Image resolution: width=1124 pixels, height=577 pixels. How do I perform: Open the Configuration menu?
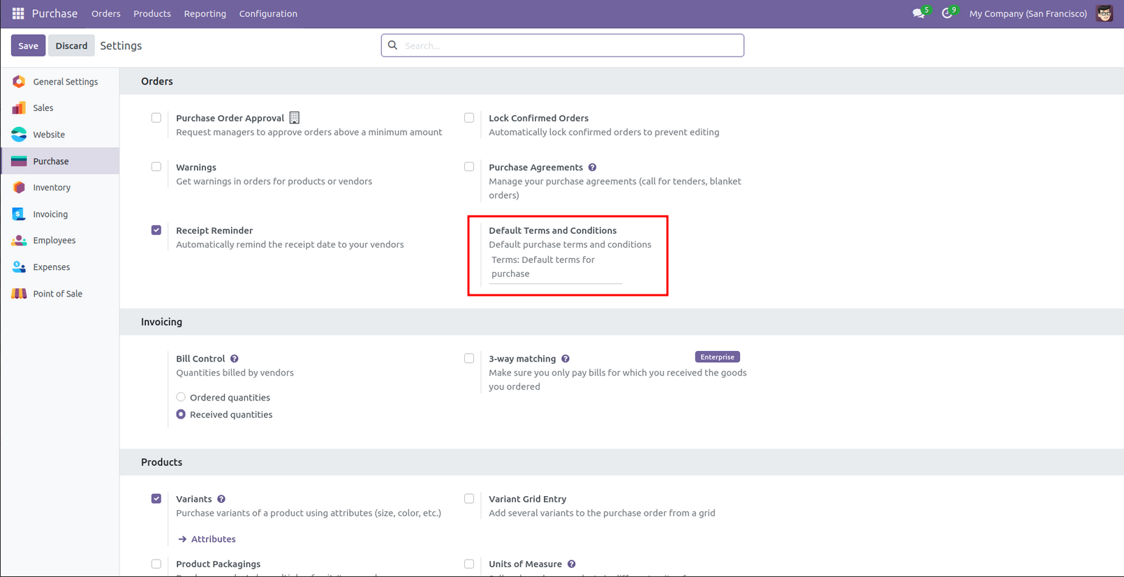268,13
